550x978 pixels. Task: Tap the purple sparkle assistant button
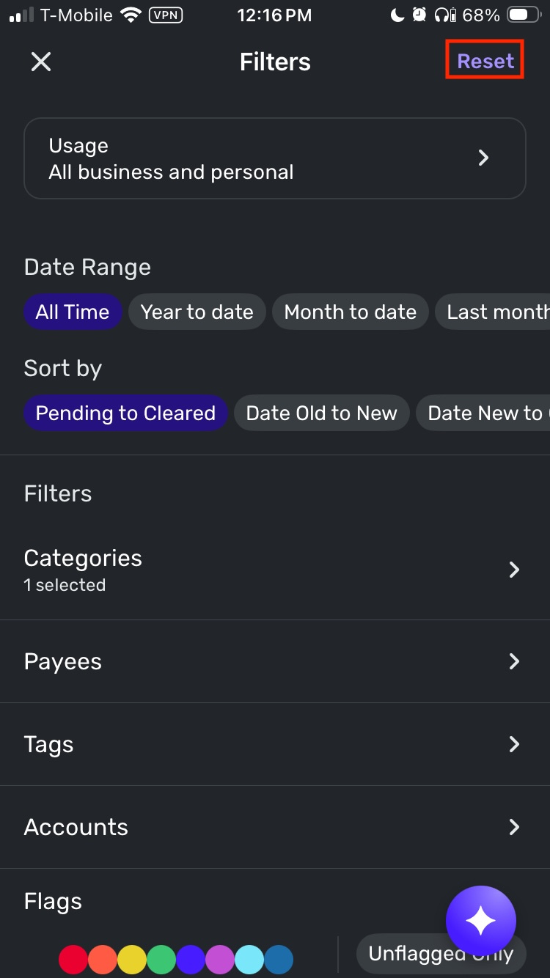click(480, 921)
